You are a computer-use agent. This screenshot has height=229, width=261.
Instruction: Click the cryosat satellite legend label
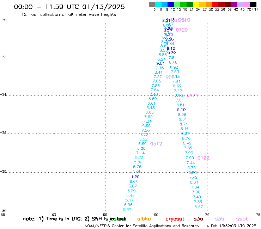[175, 219]
